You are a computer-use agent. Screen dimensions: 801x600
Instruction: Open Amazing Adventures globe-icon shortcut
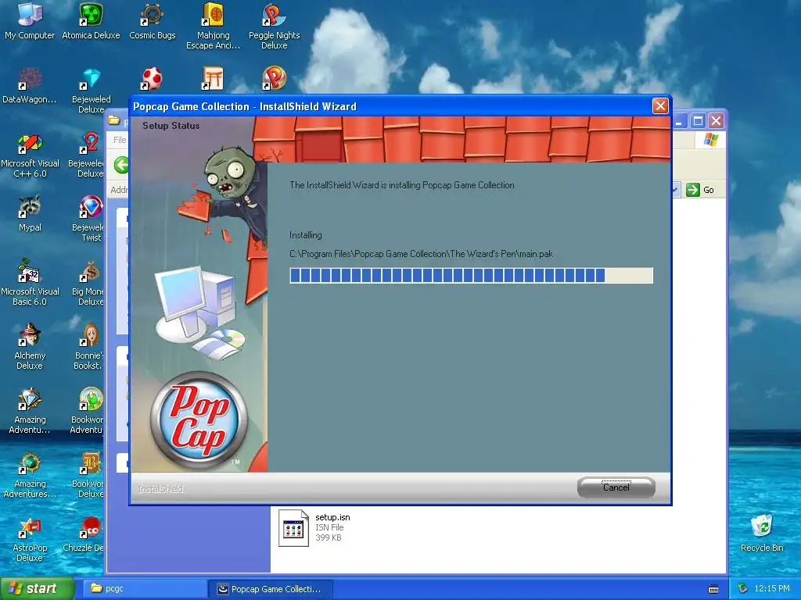[30, 476]
